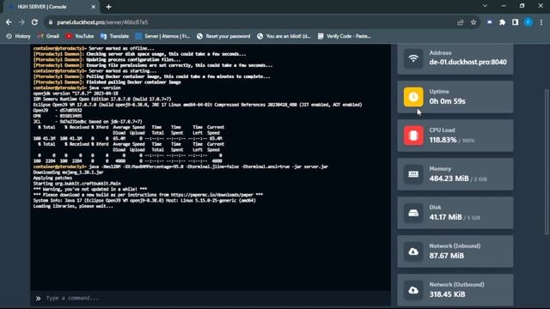The image size is (550, 309).
Task: Click the Memory icon
Action: [x=413, y=174]
